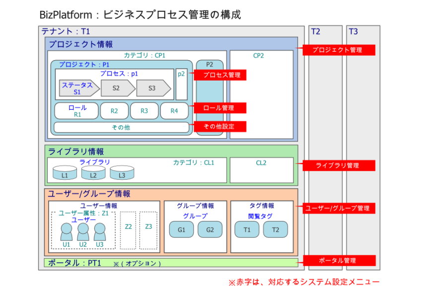The image size is (437, 293).
Task: Click the ロール R1 rounded box
Action: click(76, 111)
